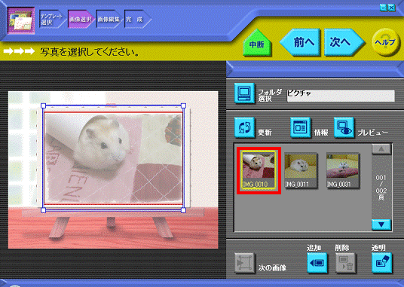Viewport: 404px width, 287px height.
Task: Click the 透明 transparency icon
Action: (x=382, y=263)
